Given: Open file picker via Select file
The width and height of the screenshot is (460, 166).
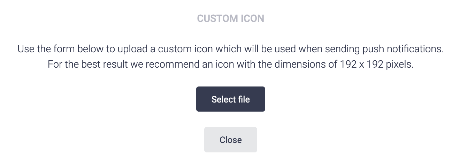Looking at the screenshot, I should [x=230, y=99].
